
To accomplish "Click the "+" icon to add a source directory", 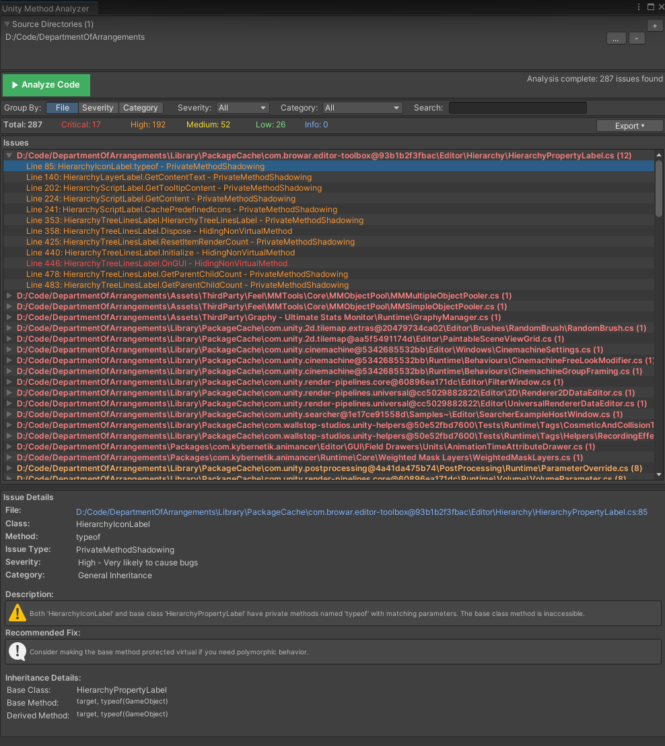I will point(654,25).
